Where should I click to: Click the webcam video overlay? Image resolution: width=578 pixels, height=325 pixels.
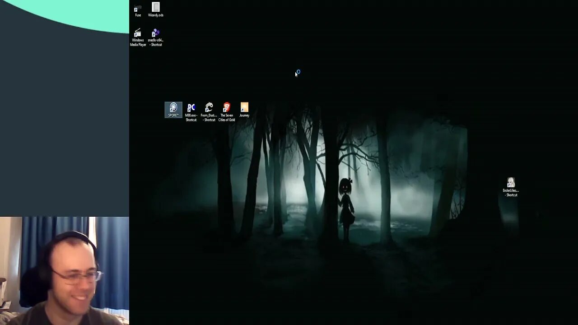tap(65, 271)
